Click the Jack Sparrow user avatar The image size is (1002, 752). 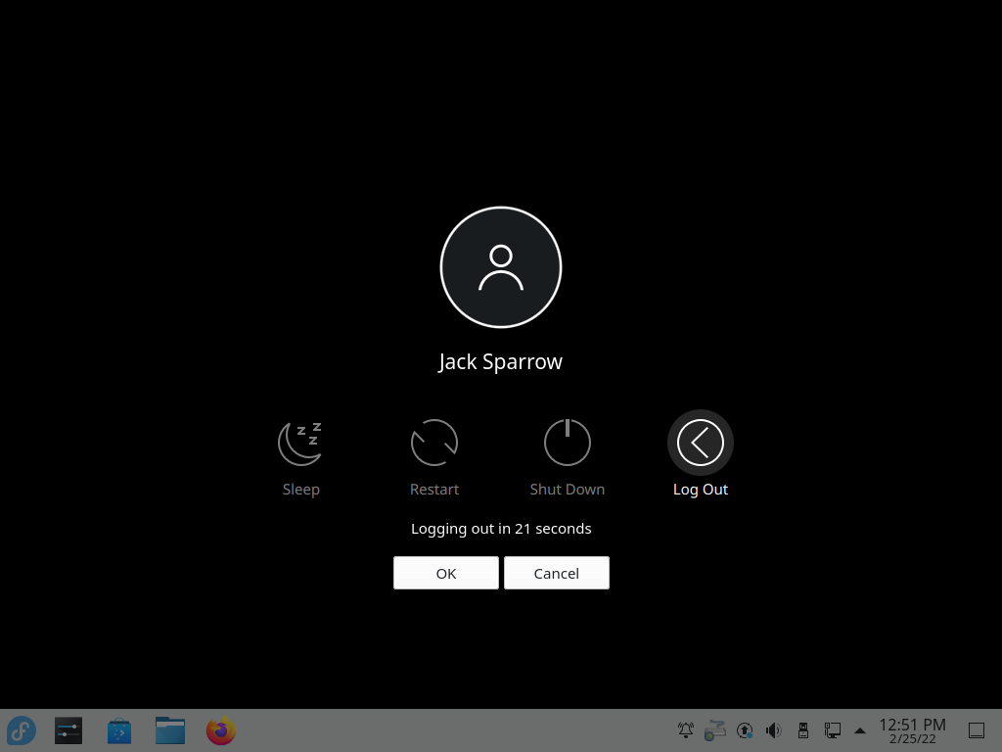(x=501, y=267)
